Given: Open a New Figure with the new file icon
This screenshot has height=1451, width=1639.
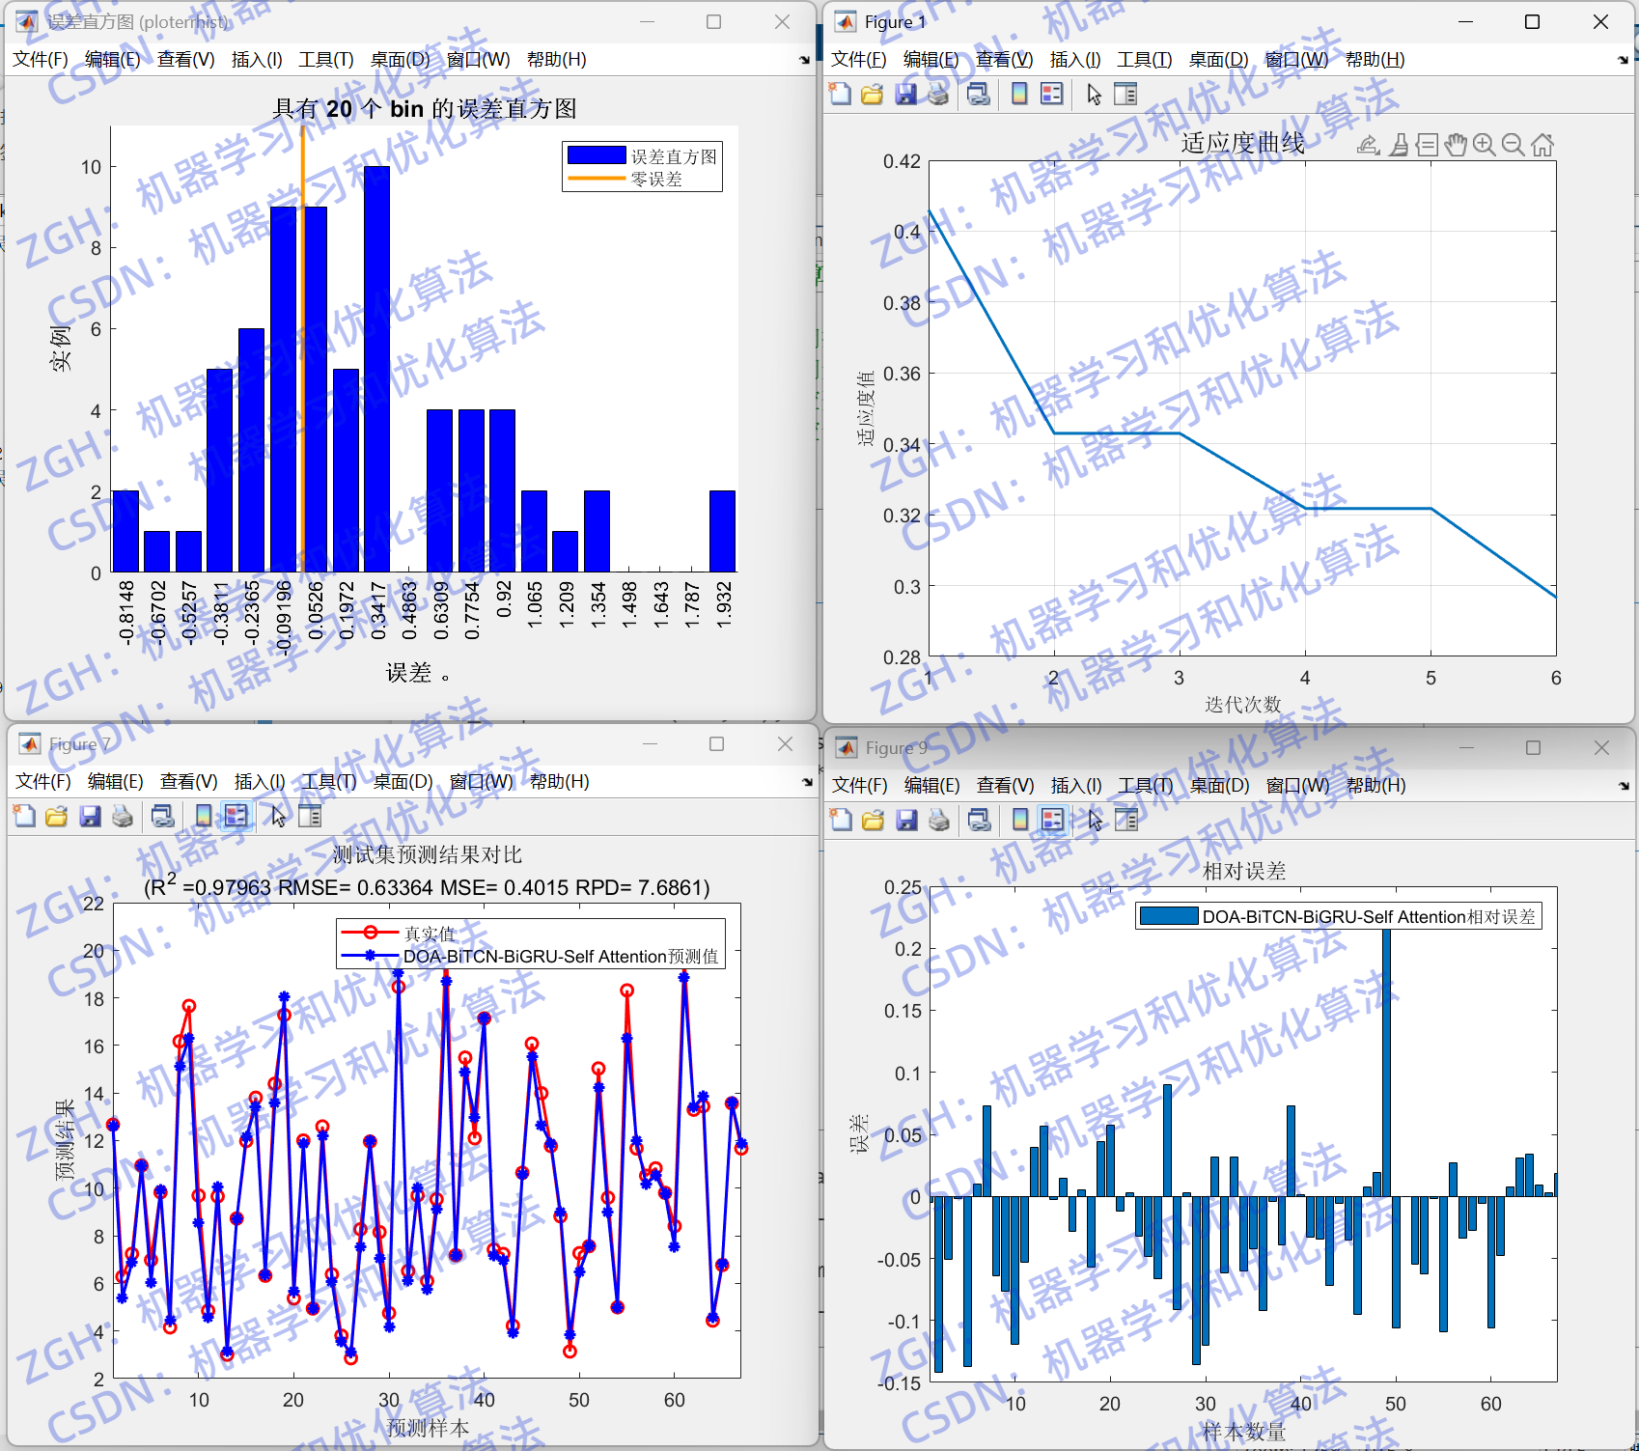Looking at the screenshot, I should pyautogui.click(x=839, y=94).
